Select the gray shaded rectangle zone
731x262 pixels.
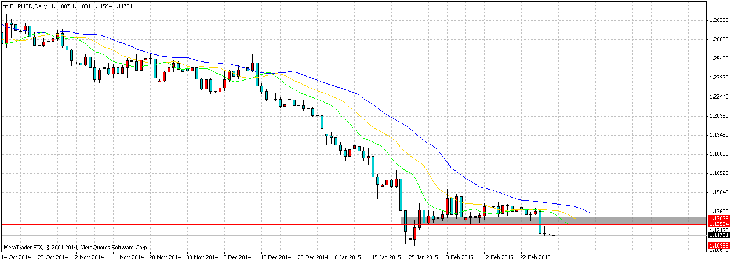(638, 221)
